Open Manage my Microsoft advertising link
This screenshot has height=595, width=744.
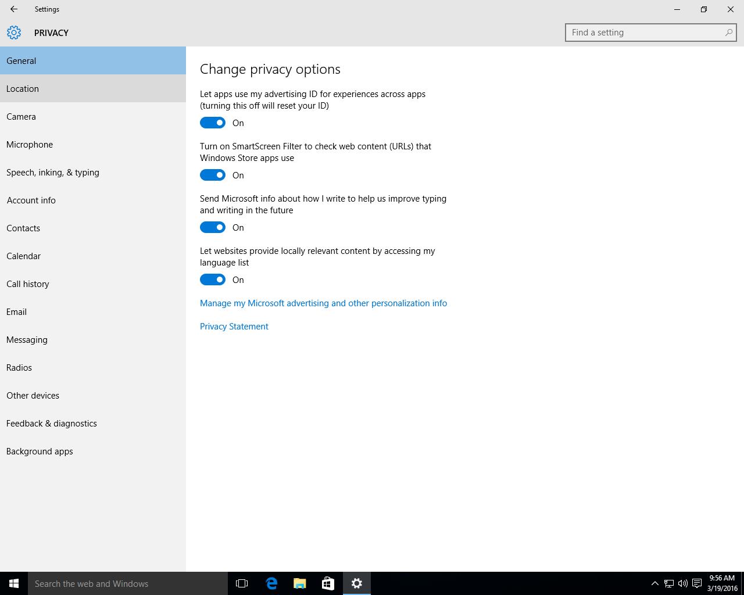pos(323,303)
